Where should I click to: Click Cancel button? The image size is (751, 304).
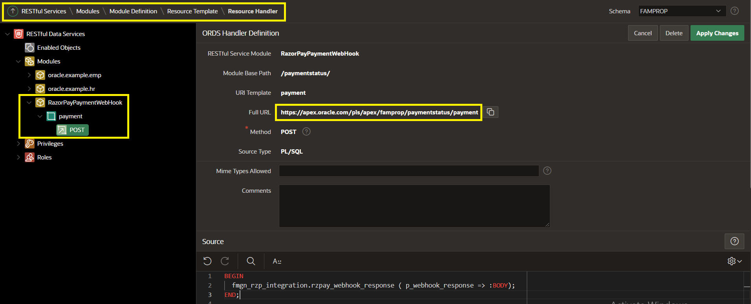[643, 33]
